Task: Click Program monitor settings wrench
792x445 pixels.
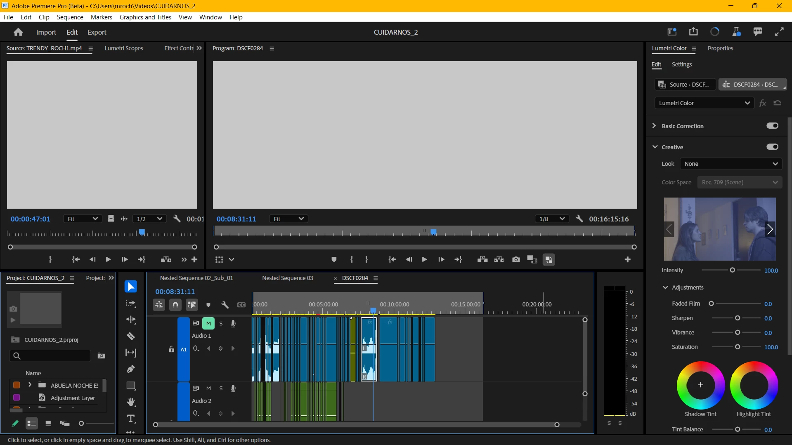Action: pos(579,219)
